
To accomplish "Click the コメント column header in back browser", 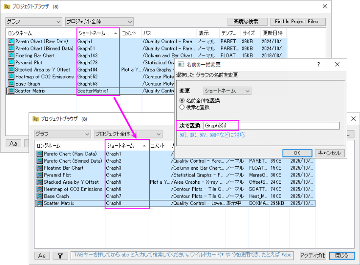I will [130, 33].
